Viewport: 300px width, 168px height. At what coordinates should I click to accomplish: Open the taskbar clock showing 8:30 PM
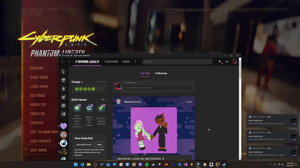coord(290,165)
